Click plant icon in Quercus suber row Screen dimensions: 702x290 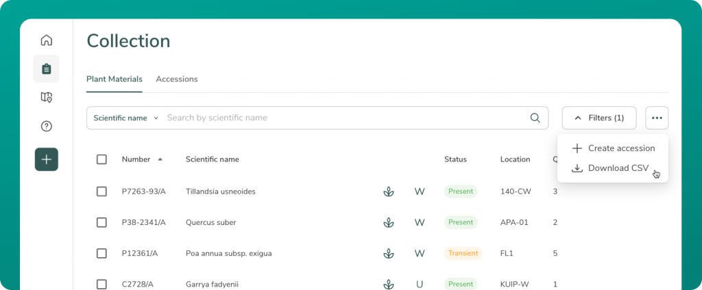point(389,222)
